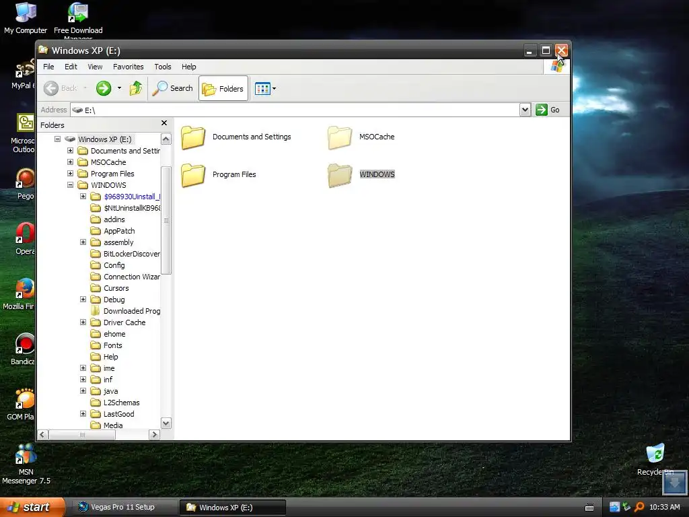Click the green Forward arrow icon
Viewport: 689px width, 517px height.
tap(104, 88)
